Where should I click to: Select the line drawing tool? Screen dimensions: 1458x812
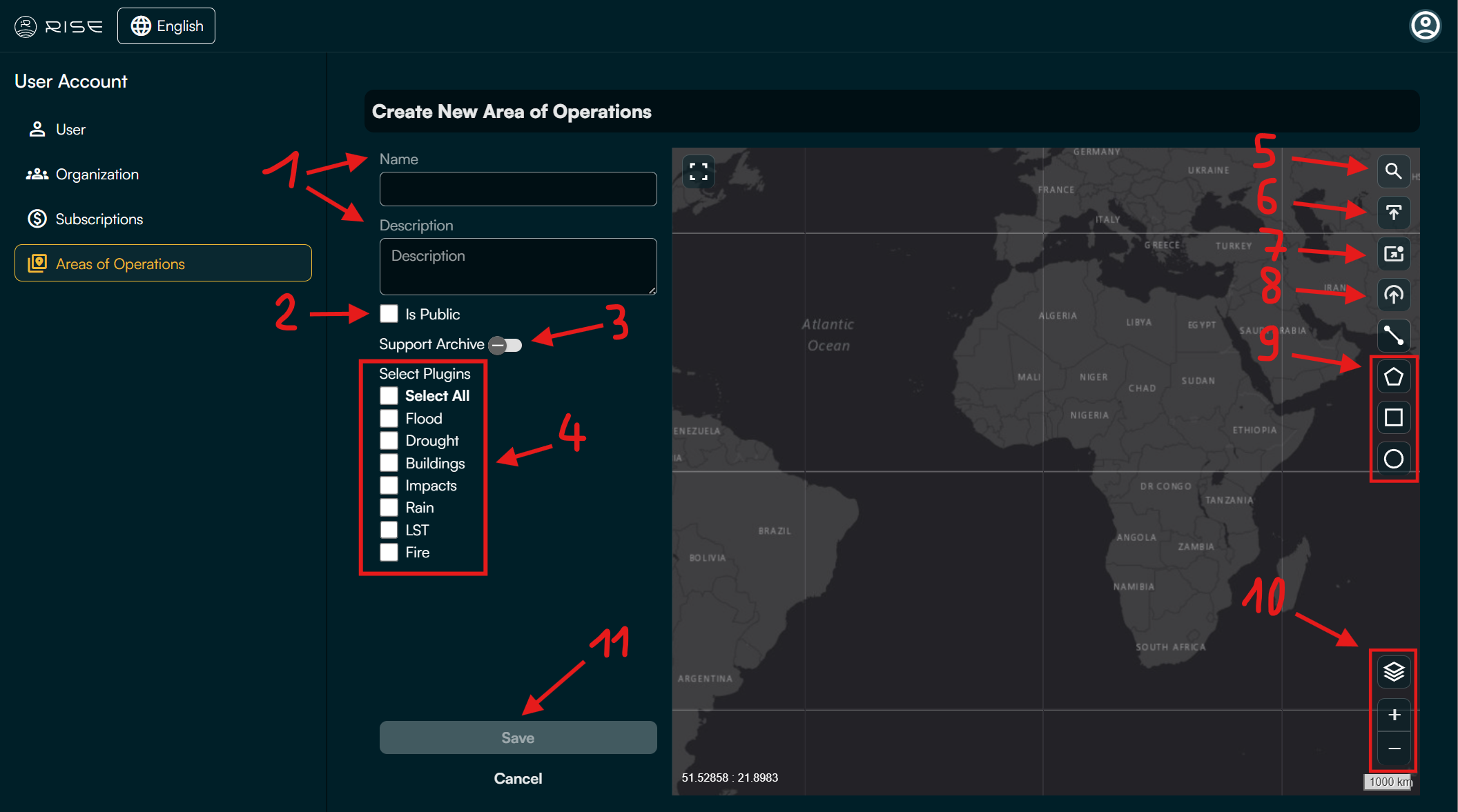click(1393, 336)
